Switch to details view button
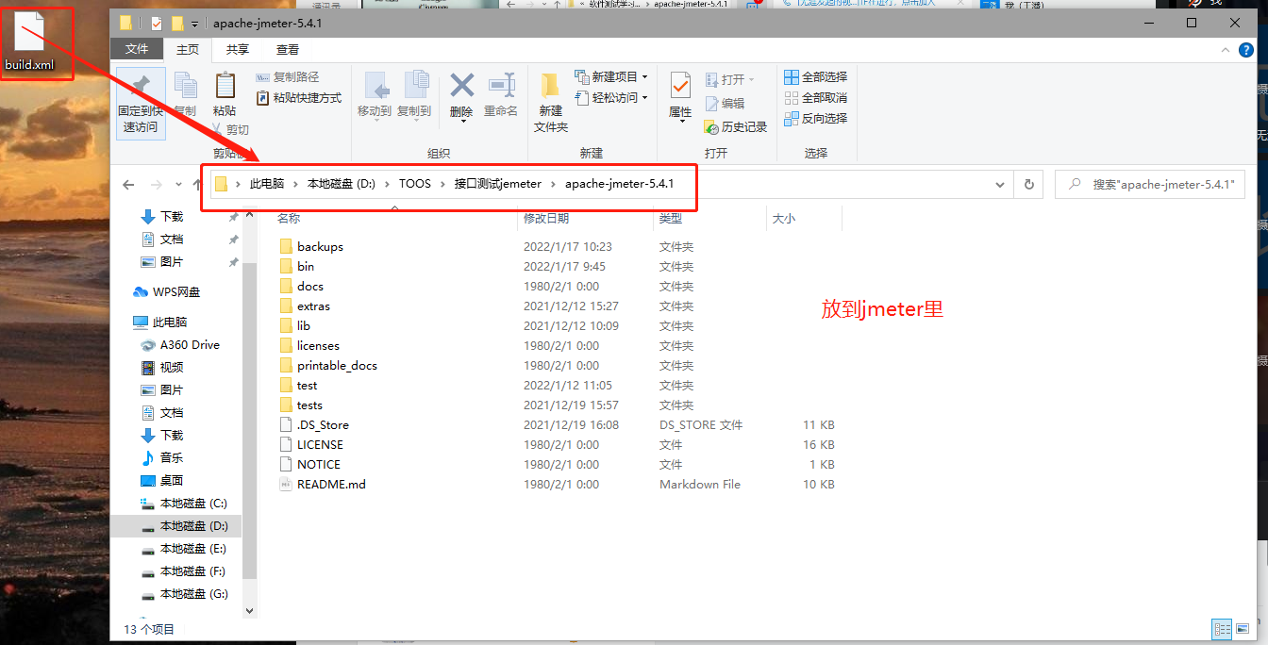This screenshot has width=1268, height=645. (x=1222, y=629)
